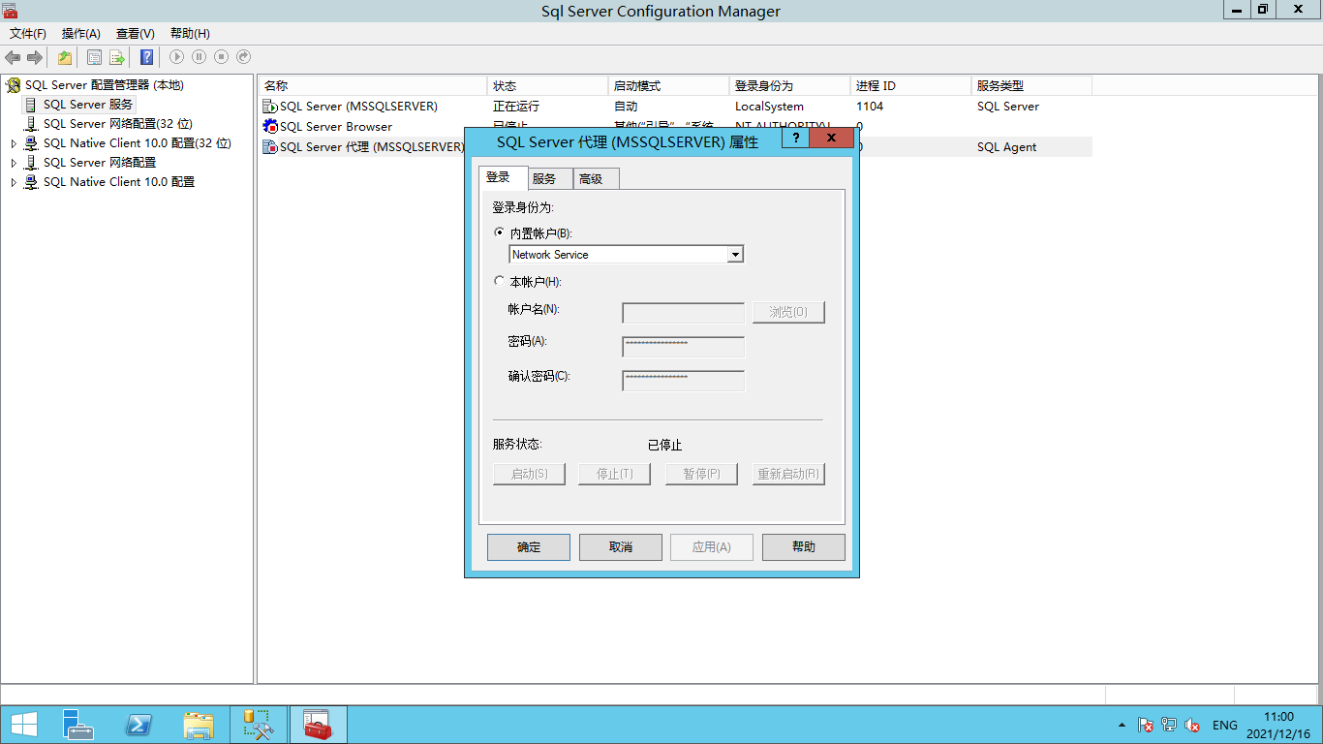The image size is (1323, 744).
Task: Click the SQL Server (MSSQLSERVER) service icon
Action: tap(270, 107)
